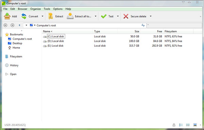Go back with the left arrow button
The height and width of the screenshot is (130, 204).
(x=5, y=25)
